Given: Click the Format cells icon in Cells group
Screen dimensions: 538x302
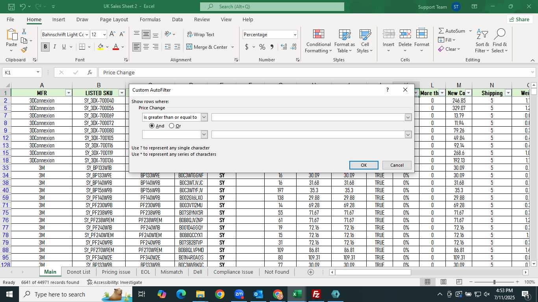Looking at the screenshot, I should [422, 34].
